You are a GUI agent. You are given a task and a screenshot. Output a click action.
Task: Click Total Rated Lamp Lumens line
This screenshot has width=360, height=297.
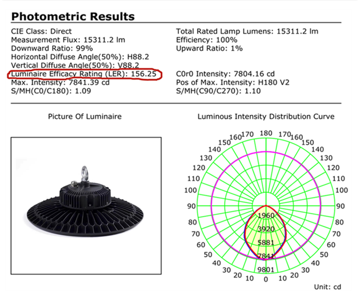point(247,31)
